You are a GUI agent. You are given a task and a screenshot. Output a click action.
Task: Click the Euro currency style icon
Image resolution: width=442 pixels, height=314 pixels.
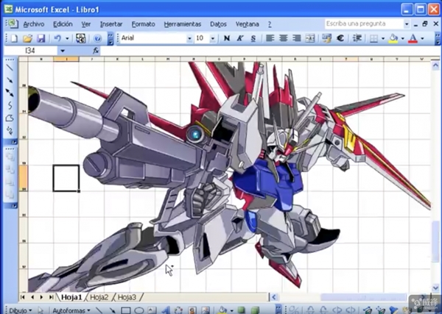tap(341, 38)
